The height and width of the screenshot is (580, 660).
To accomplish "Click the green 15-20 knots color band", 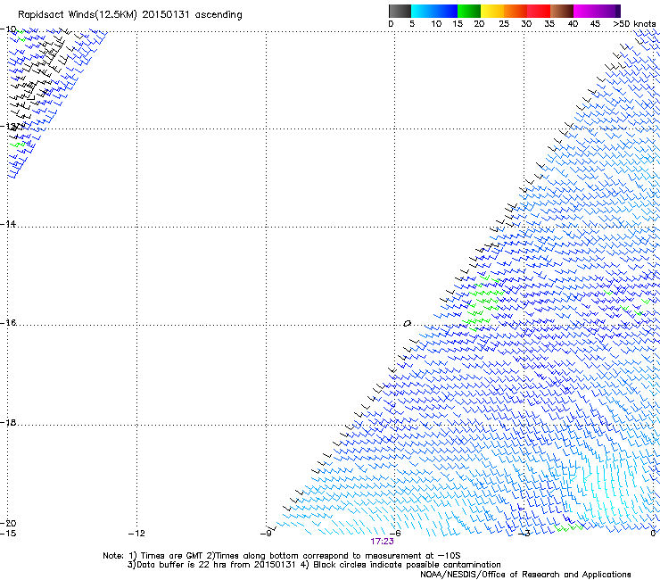I will click(x=469, y=11).
